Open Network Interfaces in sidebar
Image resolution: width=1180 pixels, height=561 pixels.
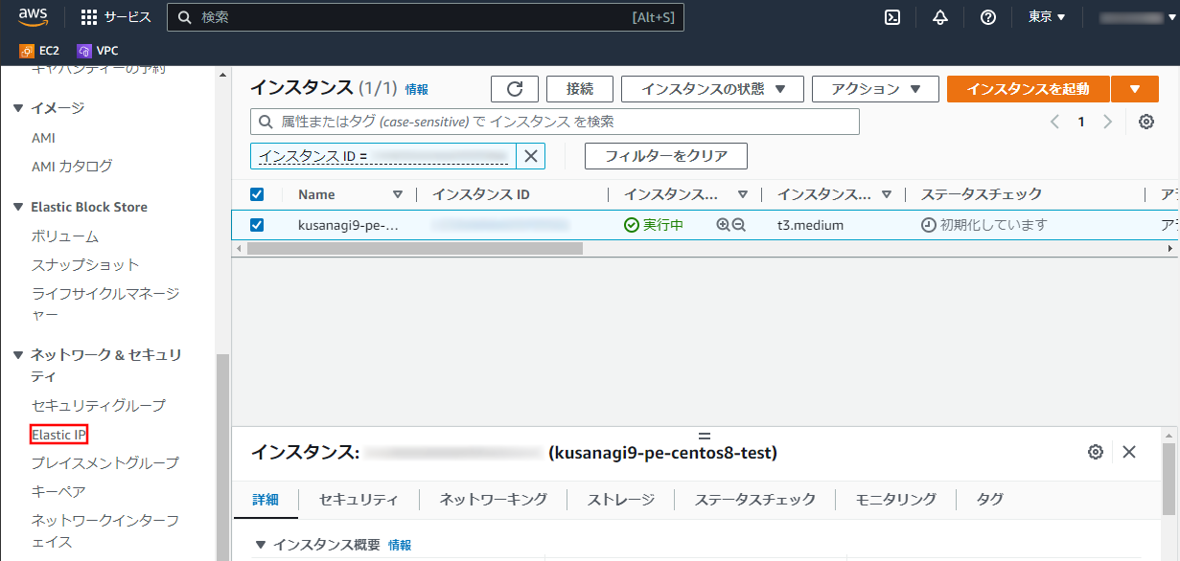[x=105, y=531]
